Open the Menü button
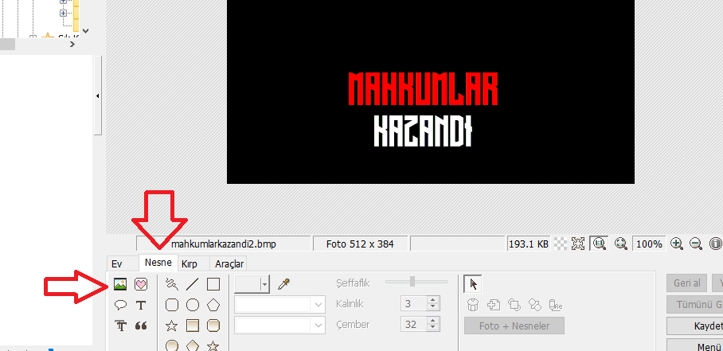The image size is (723, 351). 695,345
